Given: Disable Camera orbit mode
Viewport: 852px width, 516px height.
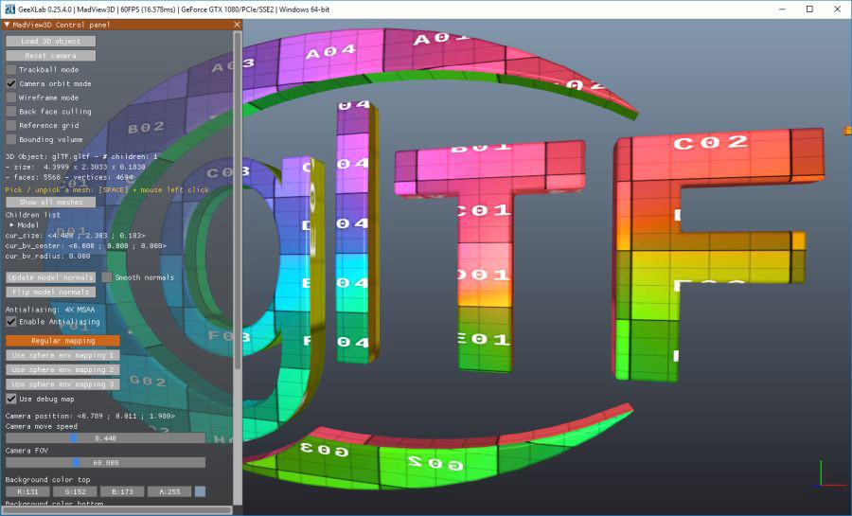Looking at the screenshot, I should click(10, 83).
